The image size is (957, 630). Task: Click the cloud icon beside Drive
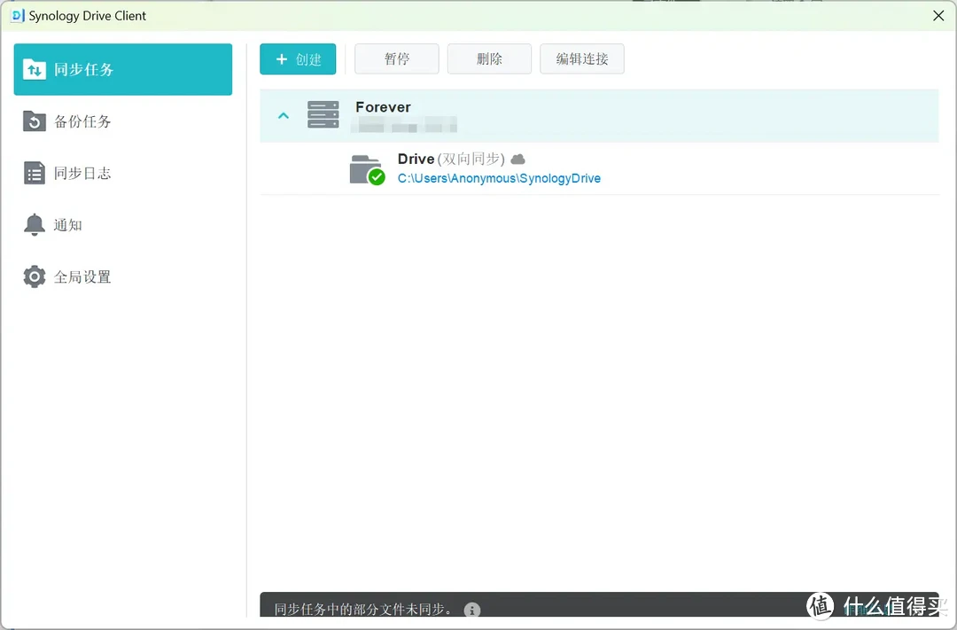[517, 159]
